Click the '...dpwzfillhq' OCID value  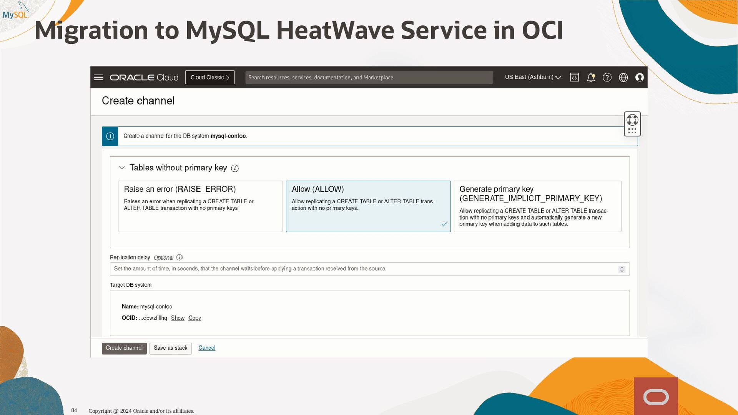pos(153,318)
